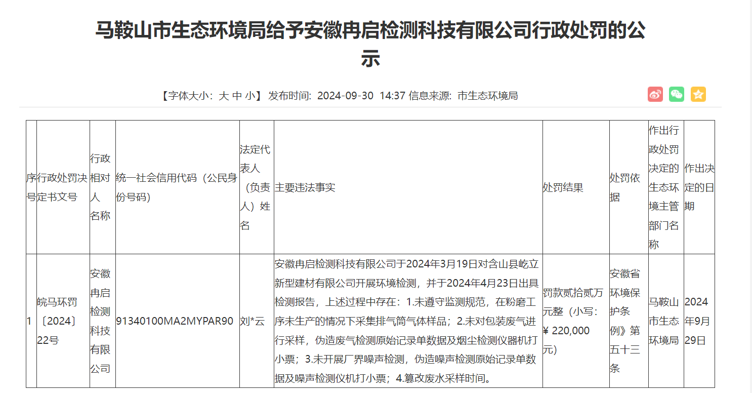Image resolution: width=752 pixels, height=393 pixels.
Task: Click the 法定代表人姓名 column header
Action: coord(257,187)
